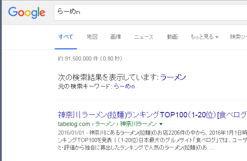
Task: Open the 画像 tab
Action: coord(116,37)
